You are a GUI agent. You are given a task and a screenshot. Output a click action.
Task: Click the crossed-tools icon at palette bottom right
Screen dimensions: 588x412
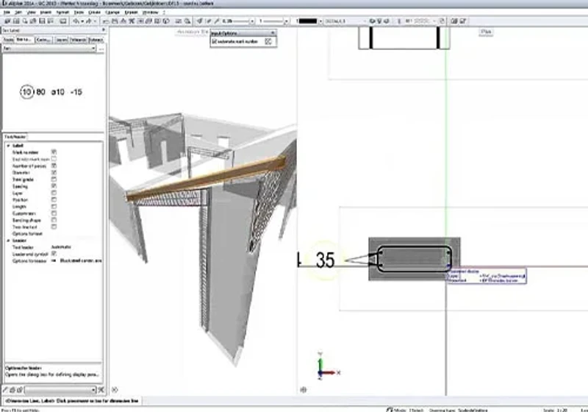101,390
